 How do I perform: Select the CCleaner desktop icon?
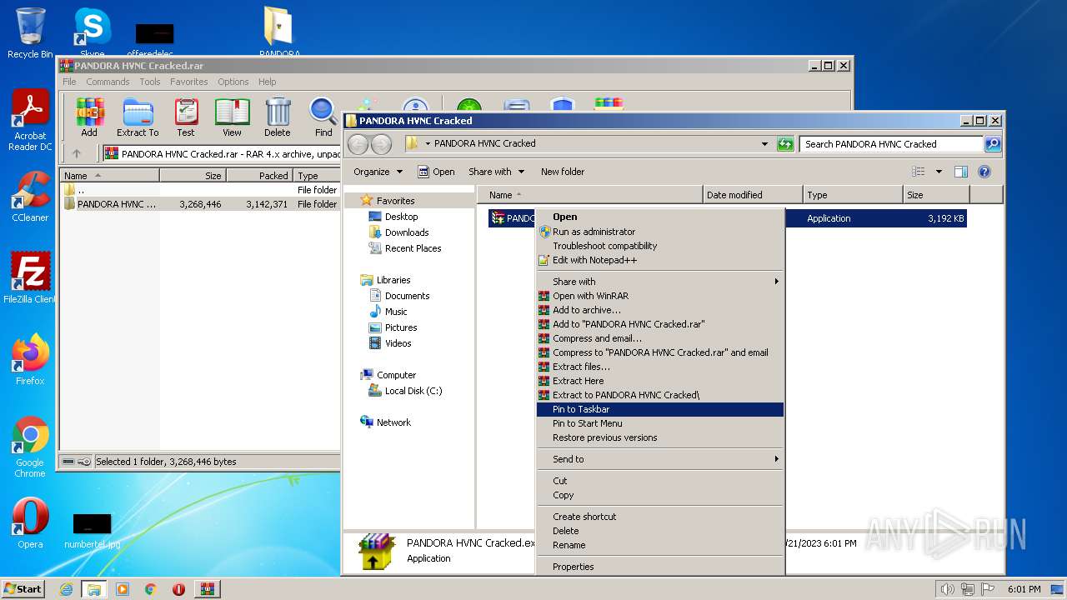click(30, 197)
